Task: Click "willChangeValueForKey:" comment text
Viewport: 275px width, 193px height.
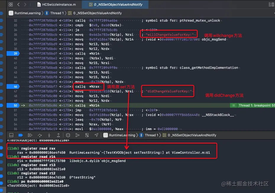Action: [x=170, y=35]
